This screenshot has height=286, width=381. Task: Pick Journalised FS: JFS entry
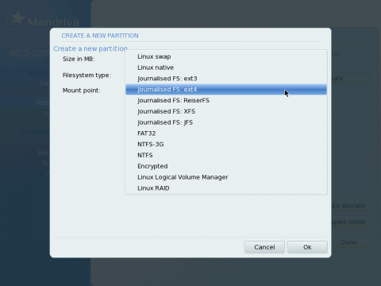click(x=226, y=122)
